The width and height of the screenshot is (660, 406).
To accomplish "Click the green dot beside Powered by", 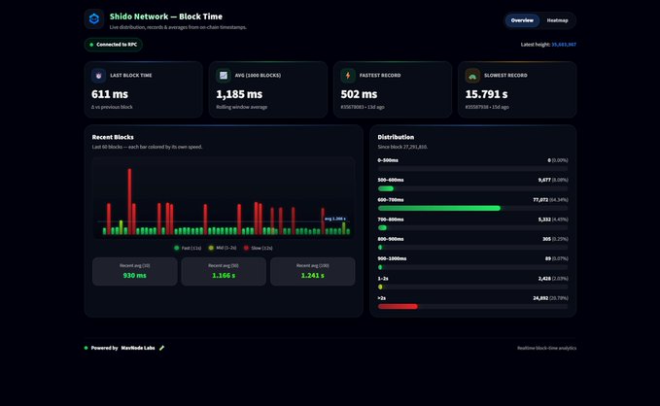I will (86, 348).
